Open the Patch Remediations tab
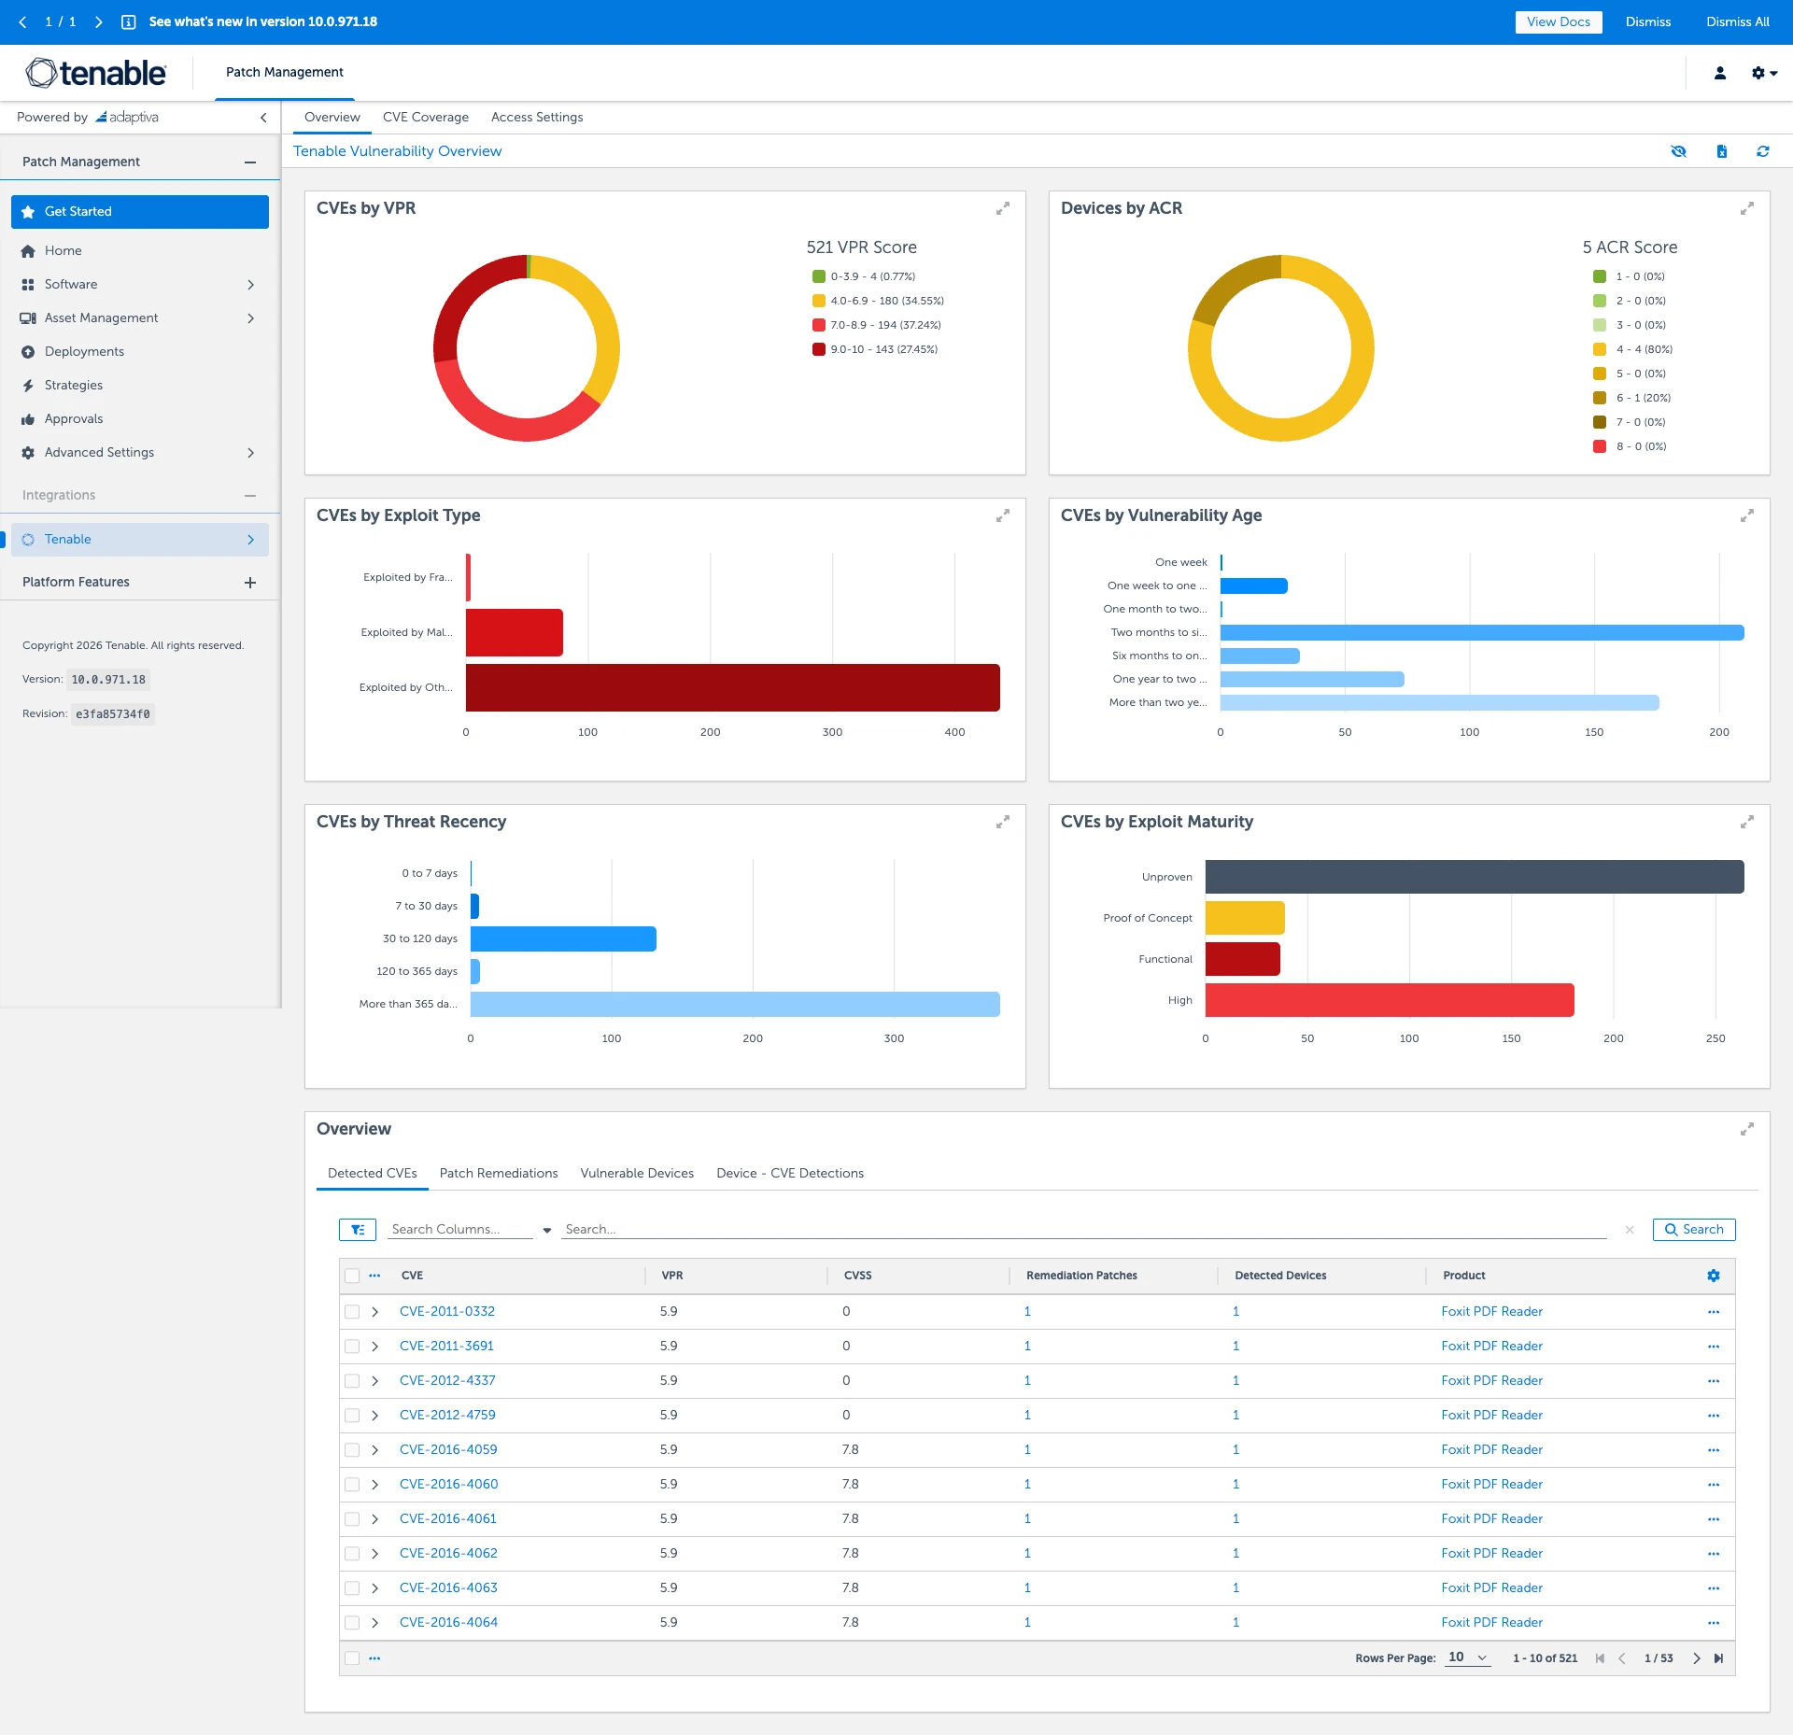1793x1735 pixels. [x=499, y=1174]
